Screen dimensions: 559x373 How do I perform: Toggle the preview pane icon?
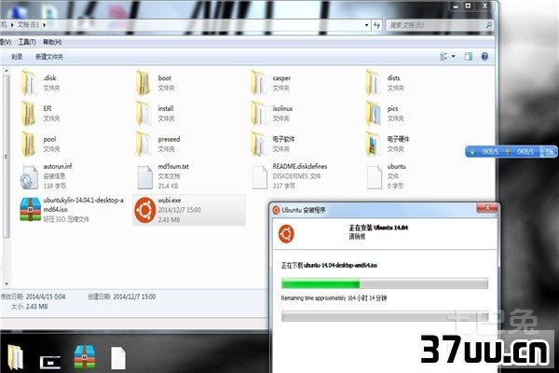coord(468,56)
